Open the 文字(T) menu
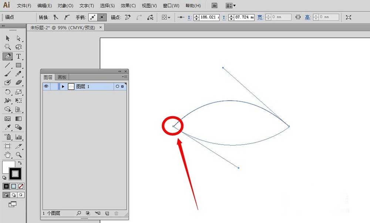Viewport: 370px width, 223px height. (x=87, y=6)
